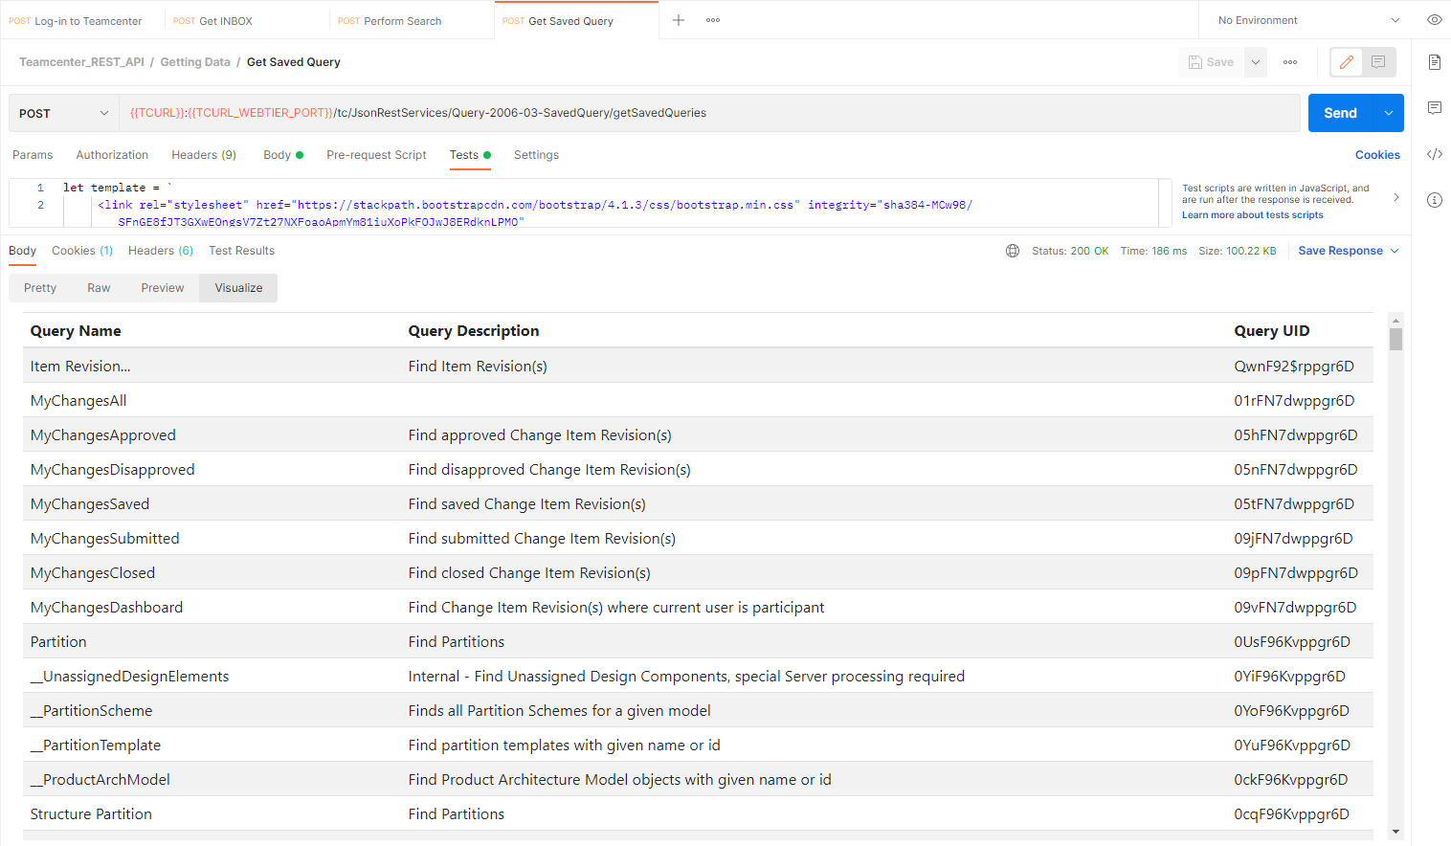Image resolution: width=1451 pixels, height=846 pixels.
Task: Open the Cookies link
Action: pyautogui.click(x=1377, y=155)
